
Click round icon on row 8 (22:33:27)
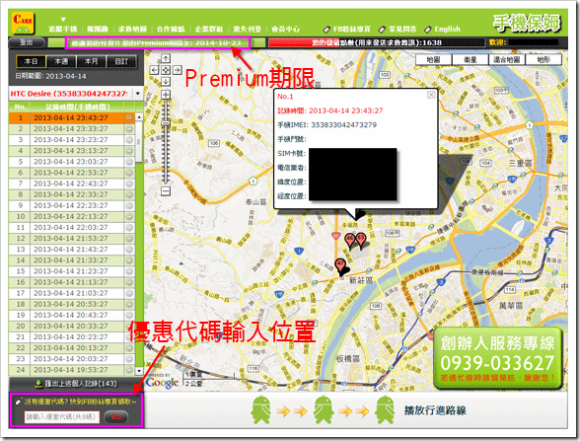tap(129, 194)
